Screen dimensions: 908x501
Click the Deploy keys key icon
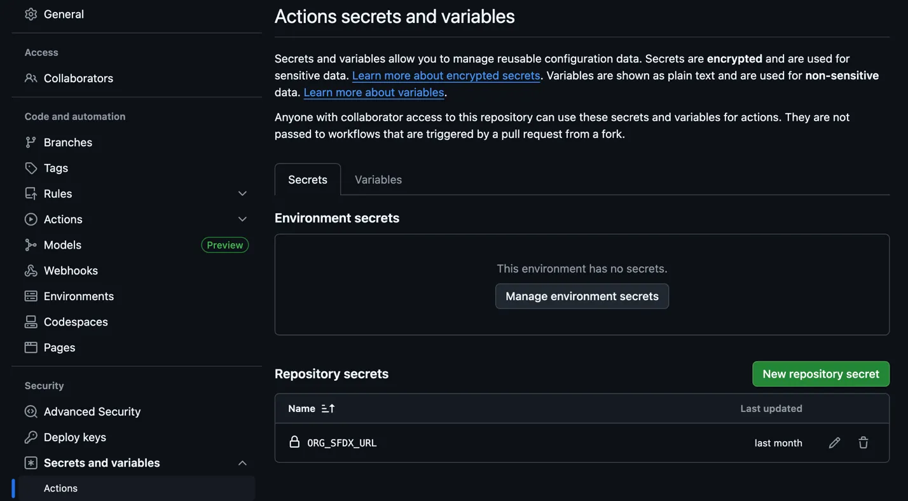(31, 437)
